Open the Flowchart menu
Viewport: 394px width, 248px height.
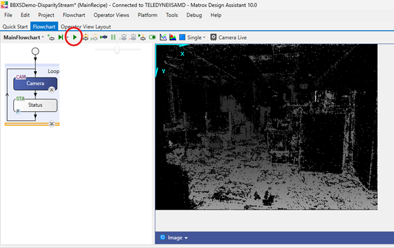tap(74, 15)
